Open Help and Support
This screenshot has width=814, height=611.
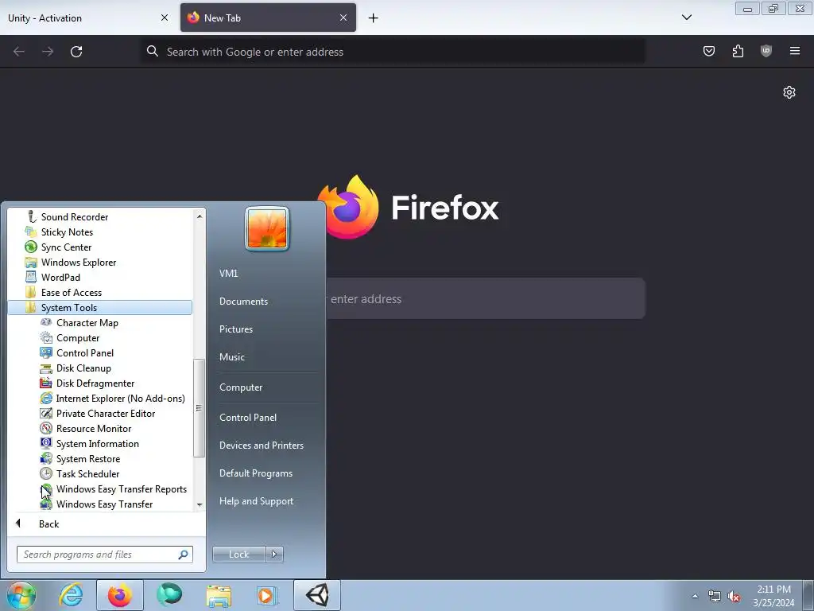257,501
